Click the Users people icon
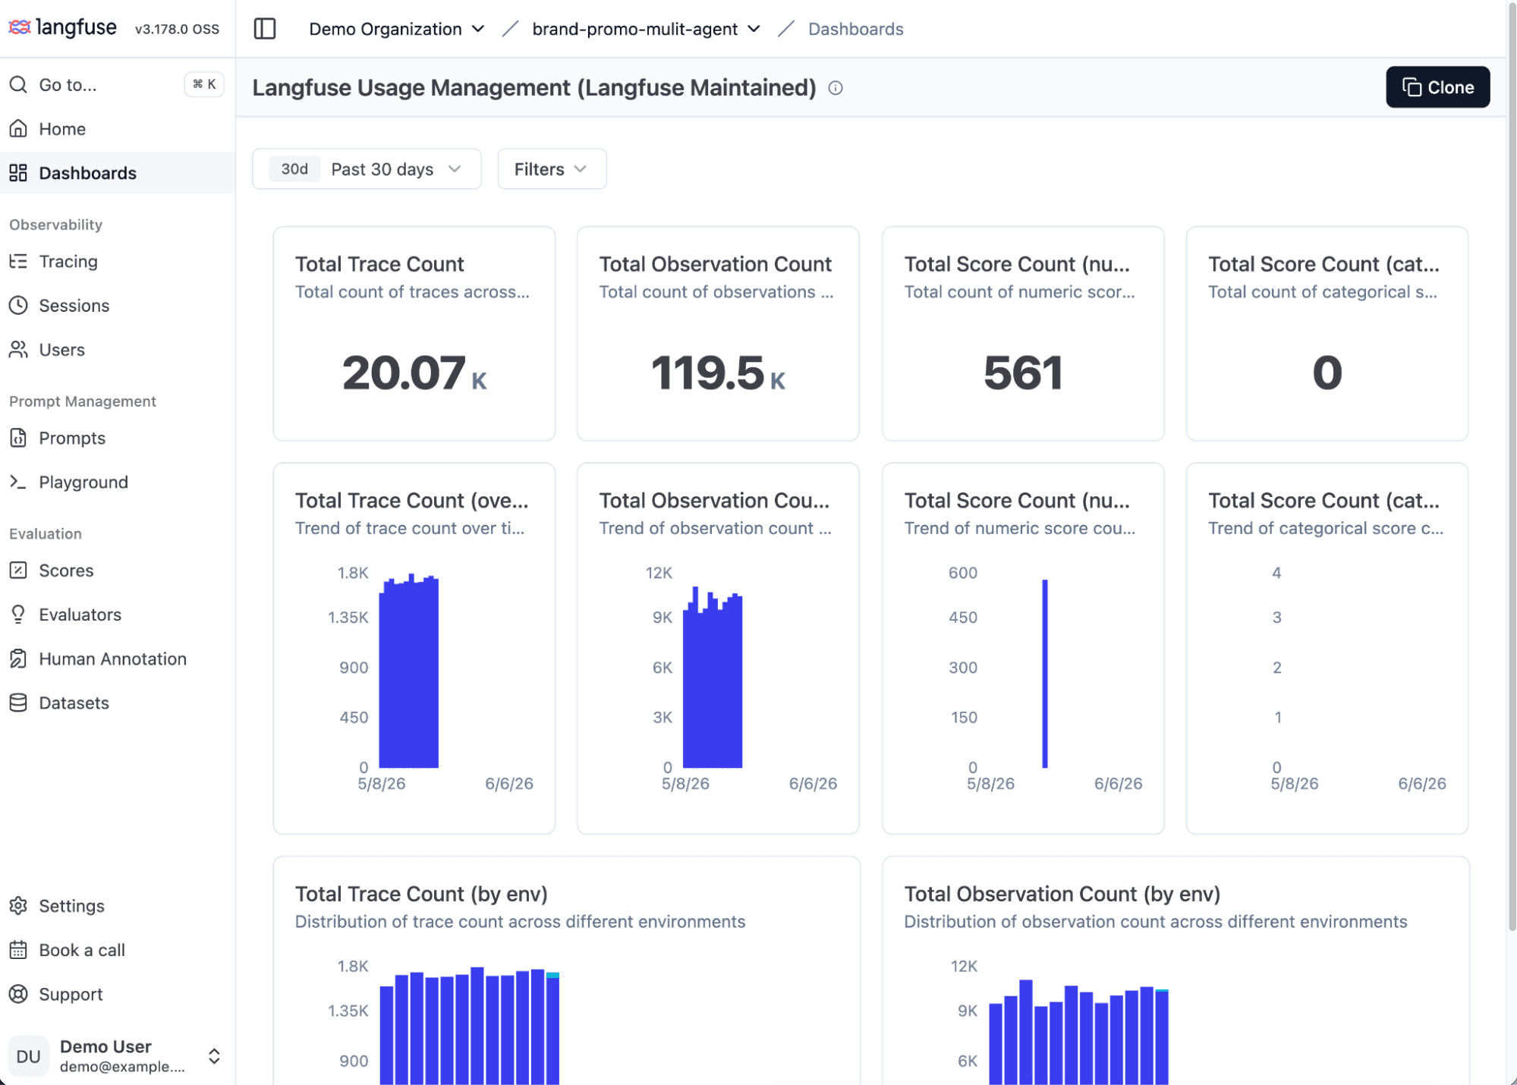This screenshot has width=1517, height=1085. coord(18,349)
